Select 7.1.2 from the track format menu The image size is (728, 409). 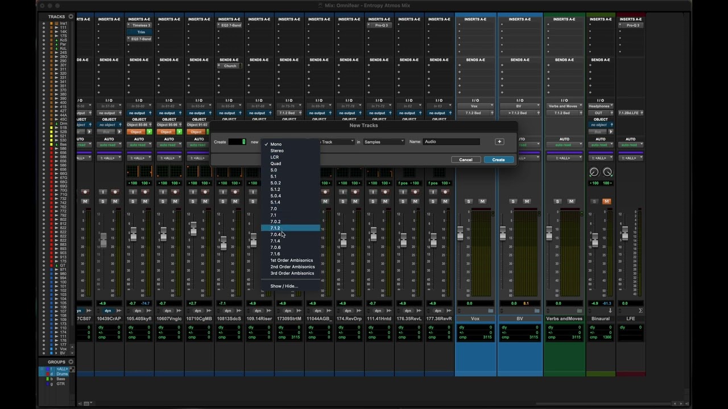275,228
